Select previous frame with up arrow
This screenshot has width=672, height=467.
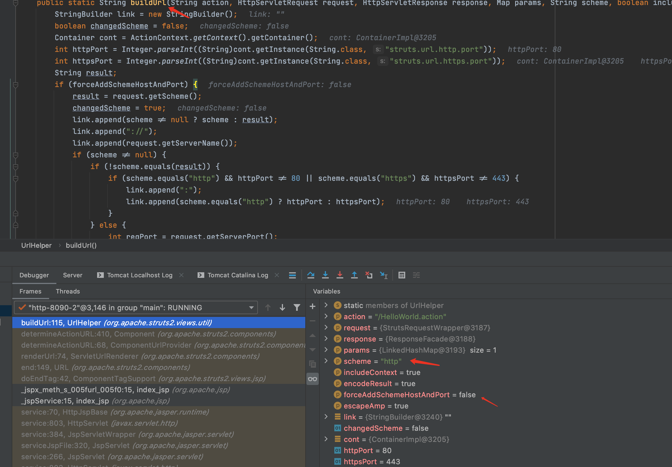[268, 307]
